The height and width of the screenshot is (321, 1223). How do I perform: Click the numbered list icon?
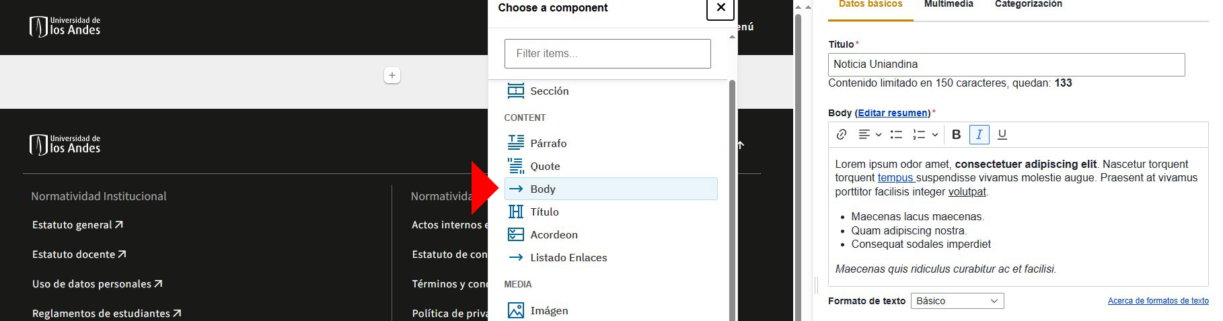pos(919,134)
